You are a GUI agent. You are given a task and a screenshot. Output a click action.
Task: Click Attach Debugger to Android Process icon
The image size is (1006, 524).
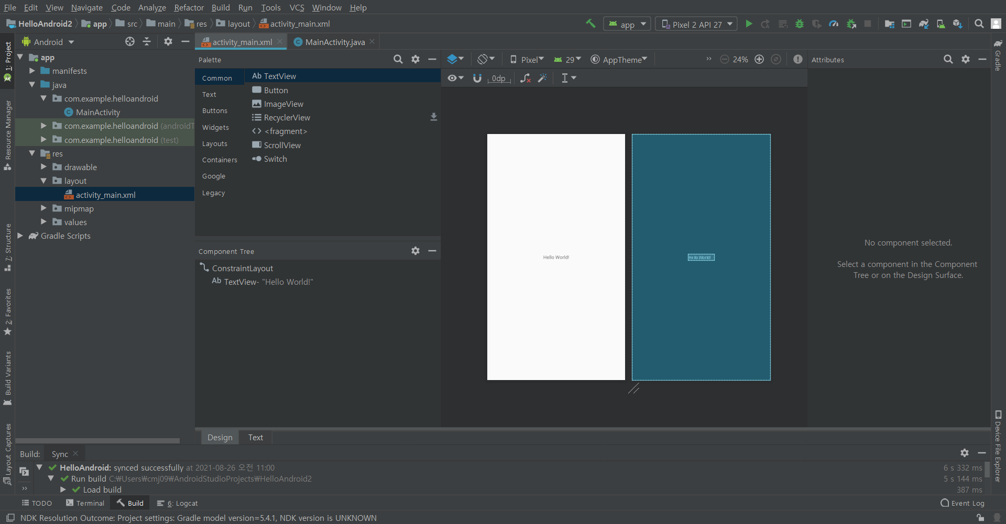[x=851, y=24]
